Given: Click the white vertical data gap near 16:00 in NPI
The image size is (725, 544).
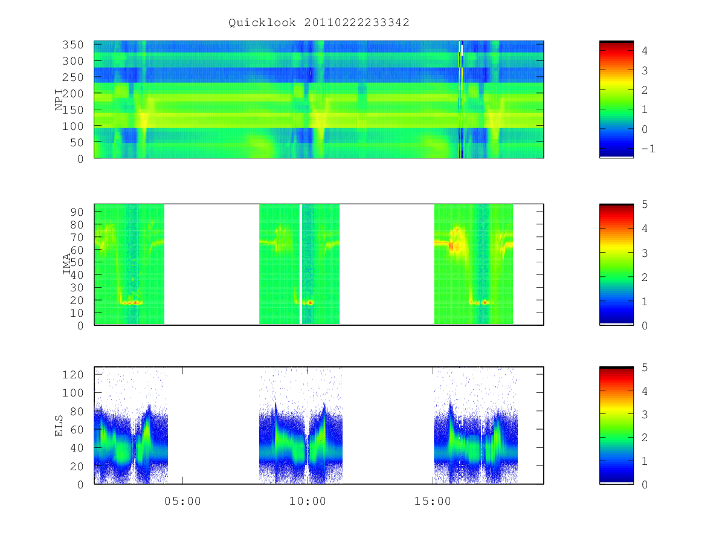Looking at the screenshot, I should point(462,49).
